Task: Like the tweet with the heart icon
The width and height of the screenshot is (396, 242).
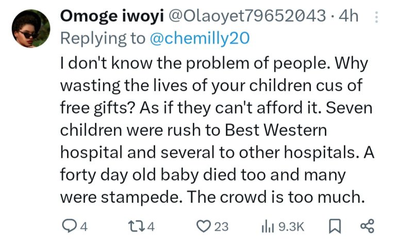Action: point(203,226)
